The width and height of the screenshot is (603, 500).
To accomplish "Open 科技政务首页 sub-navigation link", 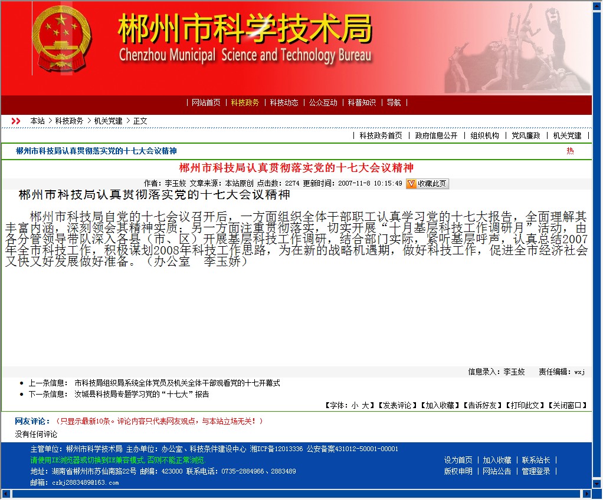I will click(381, 135).
